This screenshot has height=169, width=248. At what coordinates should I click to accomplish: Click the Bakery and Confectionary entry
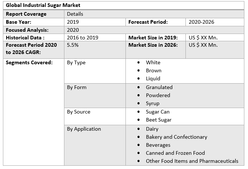(x=176, y=137)
